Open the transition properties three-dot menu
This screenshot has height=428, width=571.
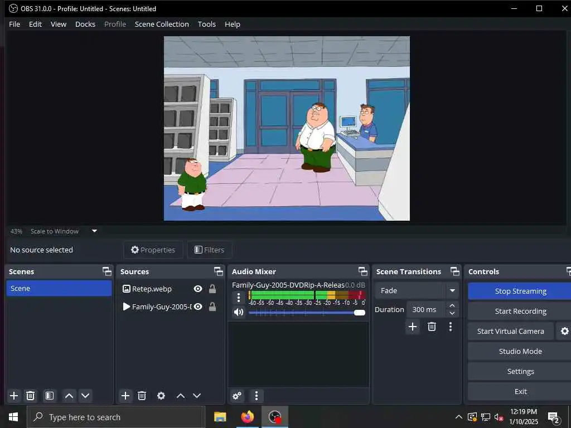pyautogui.click(x=451, y=327)
